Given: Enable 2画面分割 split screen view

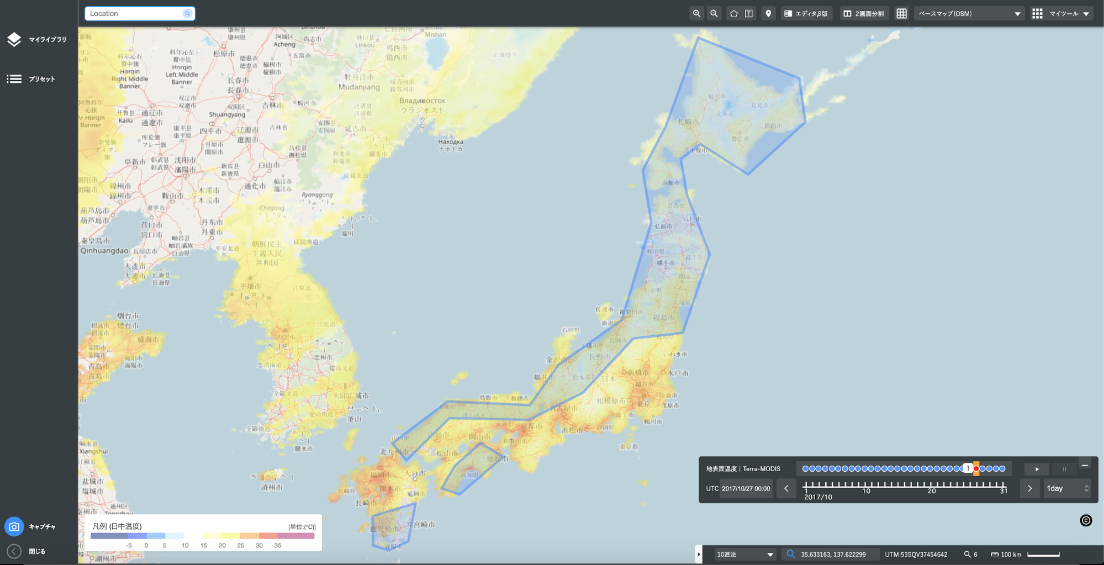Looking at the screenshot, I should click(864, 14).
